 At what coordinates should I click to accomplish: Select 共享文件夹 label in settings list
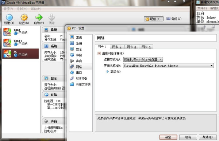pyautogui.click(x=83, y=85)
